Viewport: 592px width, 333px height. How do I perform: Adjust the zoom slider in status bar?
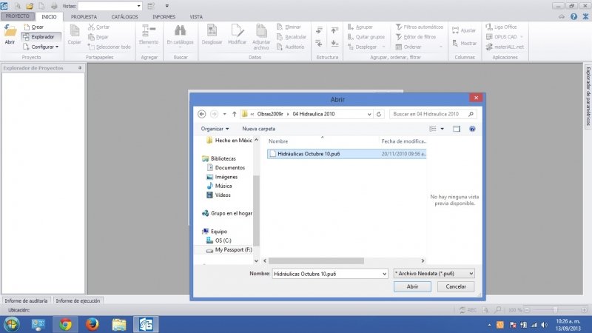click(x=555, y=309)
